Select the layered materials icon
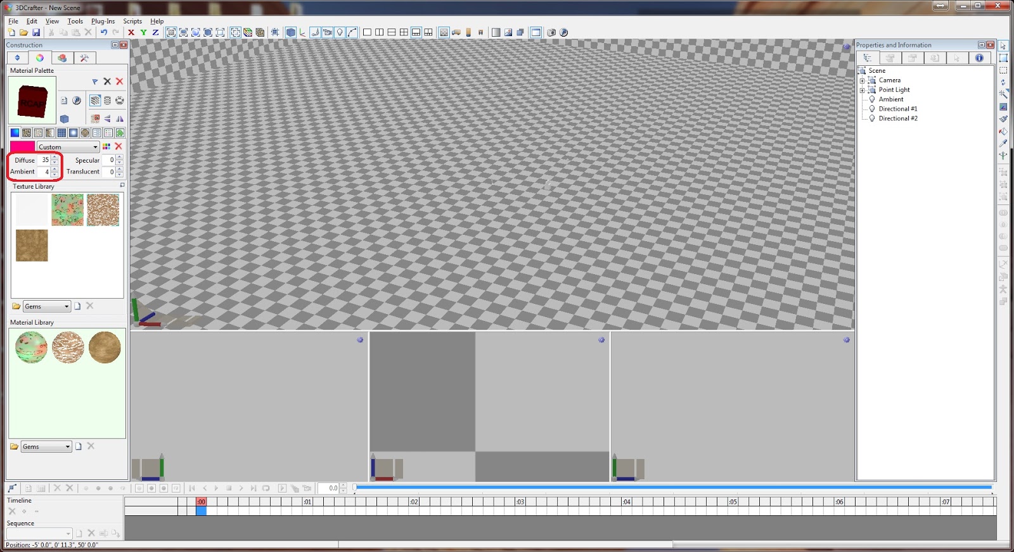 click(95, 100)
